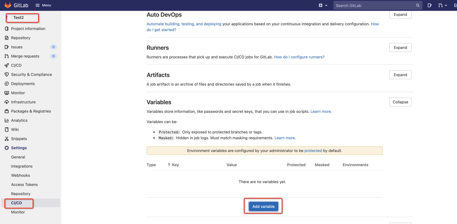Open Access Tokens settings page

[x=24, y=185]
